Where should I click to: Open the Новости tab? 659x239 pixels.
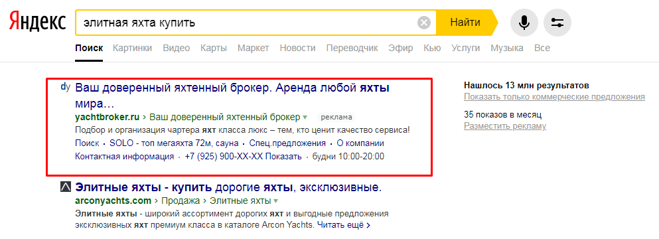[297, 48]
